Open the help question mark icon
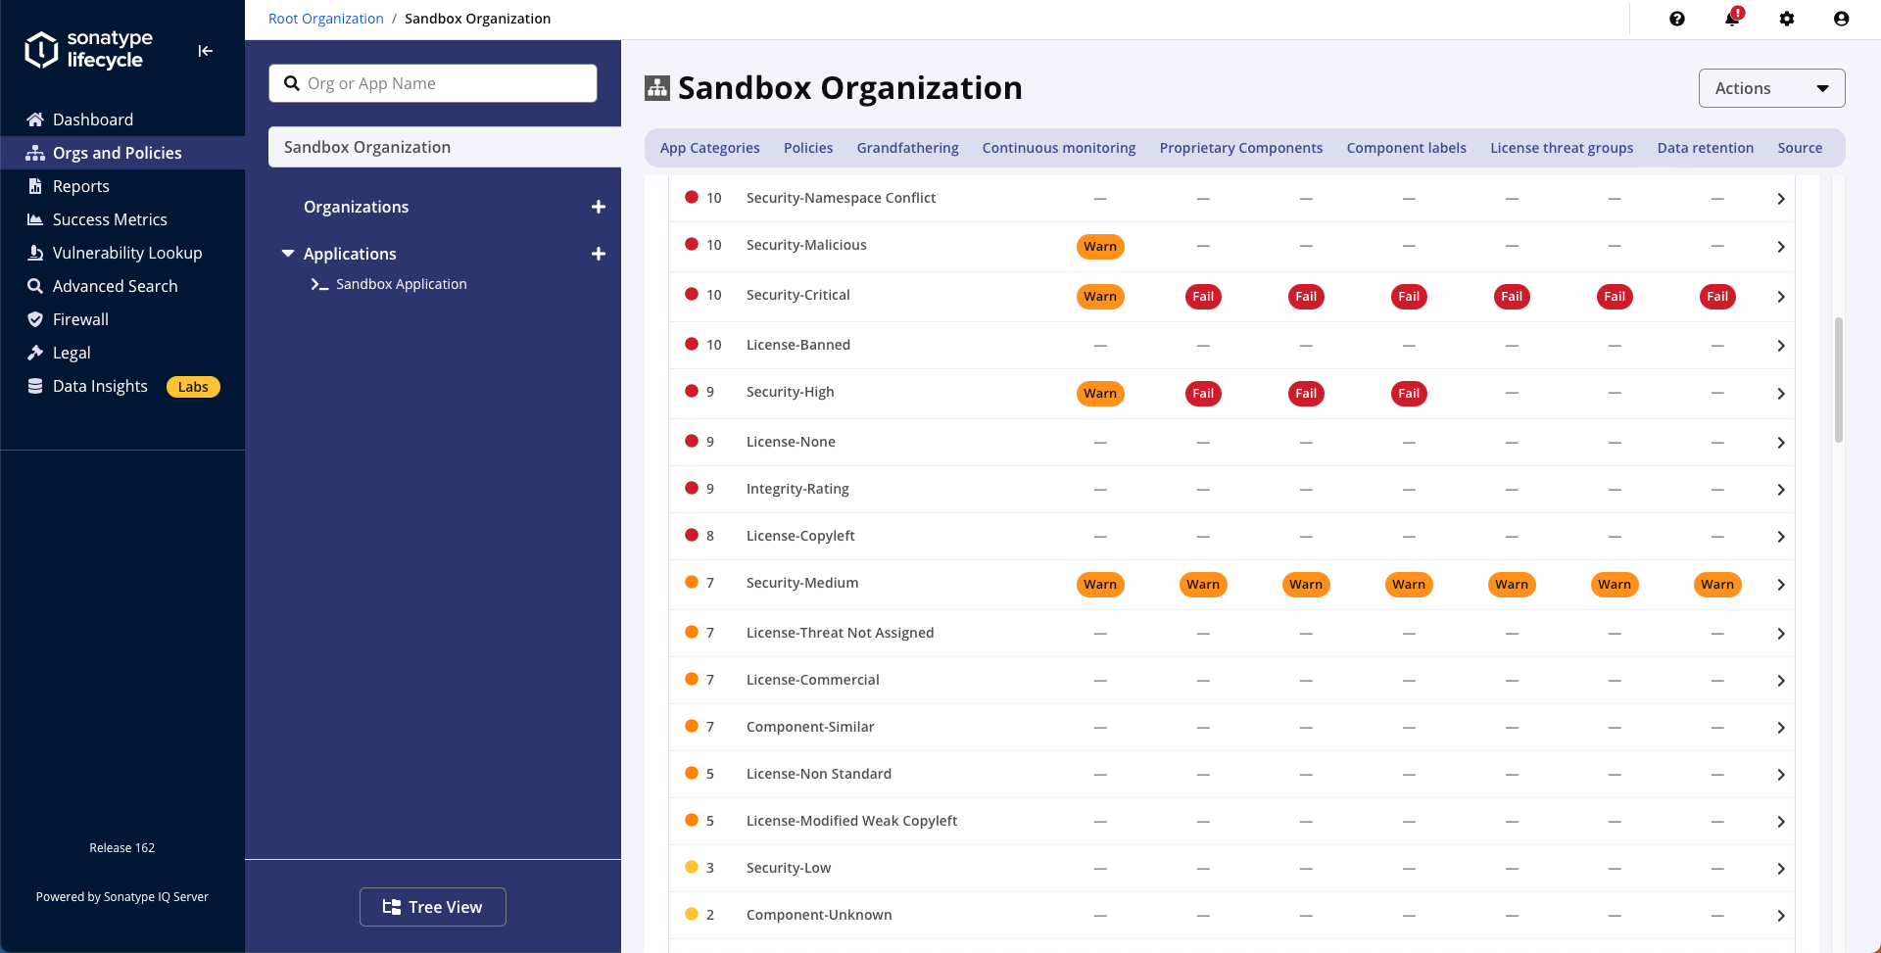 pyautogui.click(x=1676, y=19)
